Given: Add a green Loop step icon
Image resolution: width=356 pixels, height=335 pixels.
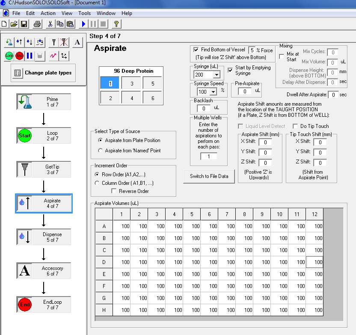Looking at the screenshot, I should (9, 56).
